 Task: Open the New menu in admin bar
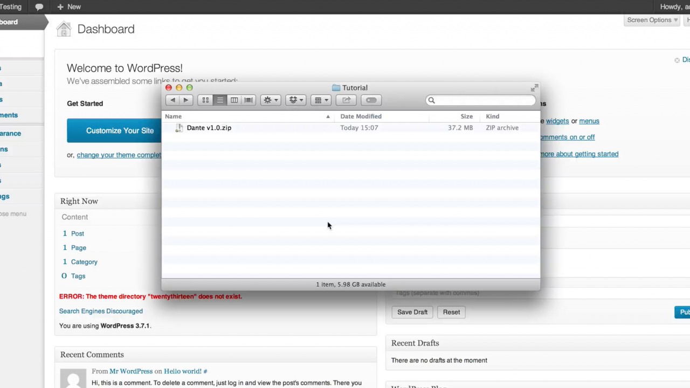click(x=68, y=7)
